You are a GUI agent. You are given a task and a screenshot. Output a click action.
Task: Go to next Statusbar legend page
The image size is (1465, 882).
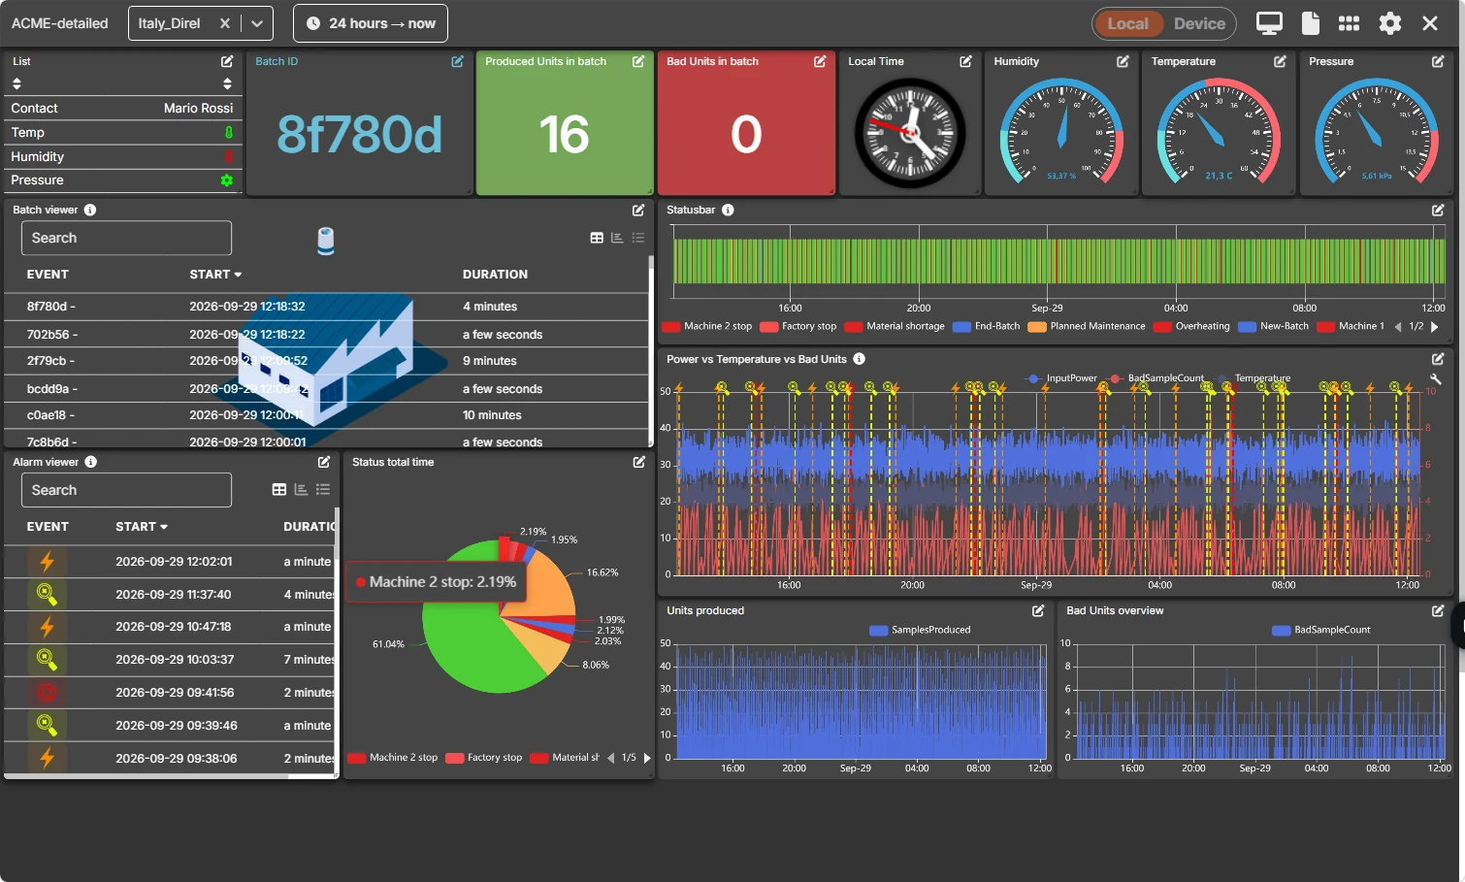[1435, 327]
